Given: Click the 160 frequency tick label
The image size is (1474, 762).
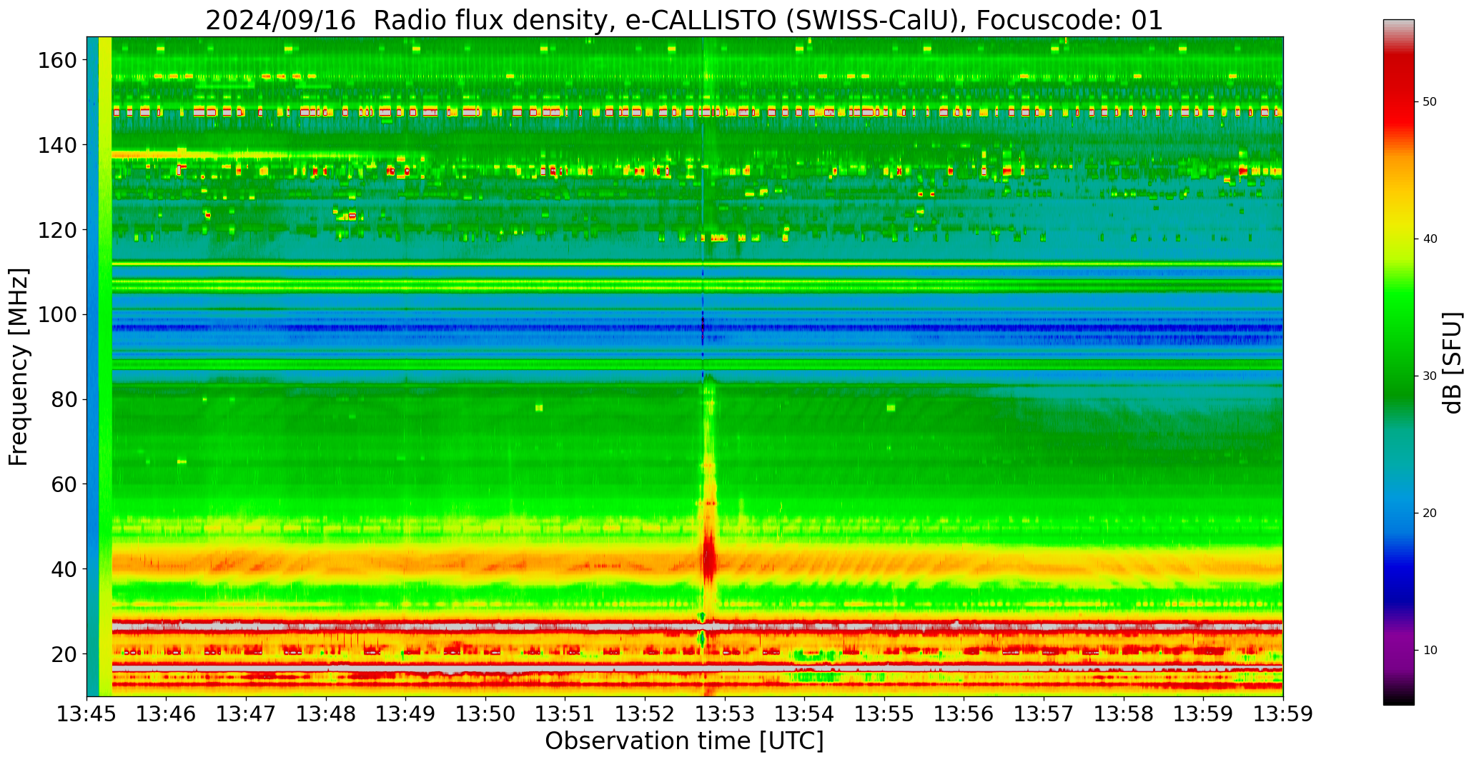Looking at the screenshot, I should (57, 61).
